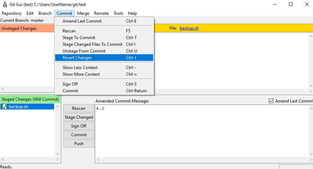
Task: Click staged list horizontal scroll right arrow
Action: [58, 159]
